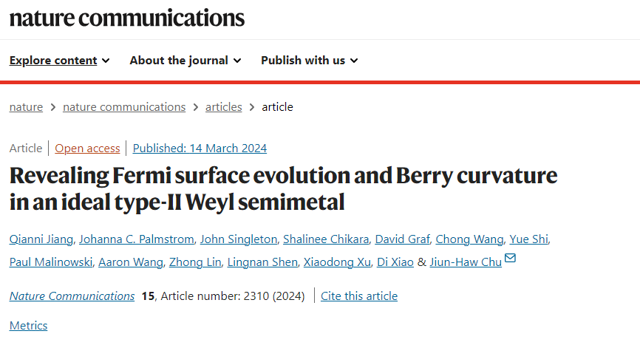Open author John Singleton's info
The width and height of the screenshot is (640, 348).
(239, 239)
